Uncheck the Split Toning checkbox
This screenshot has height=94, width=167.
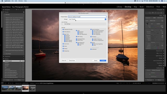coord(76,37)
